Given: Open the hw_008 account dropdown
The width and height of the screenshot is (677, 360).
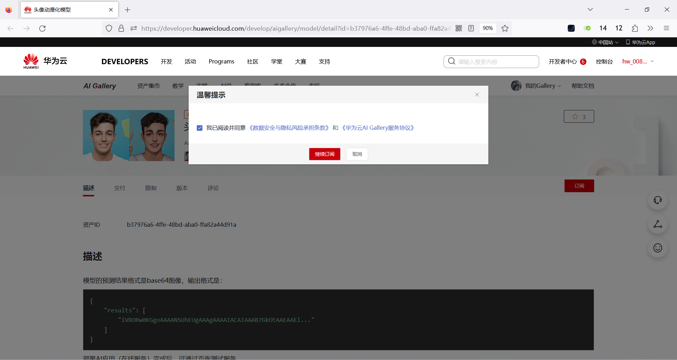Looking at the screenshot, I should tap(638, 61).
